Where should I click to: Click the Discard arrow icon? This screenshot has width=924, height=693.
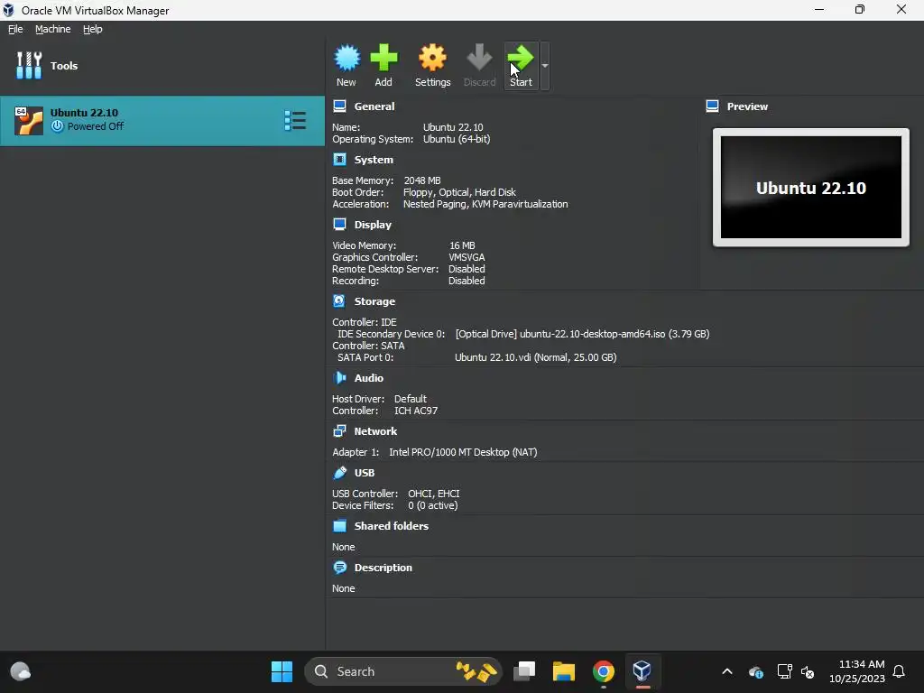point(479,58)
